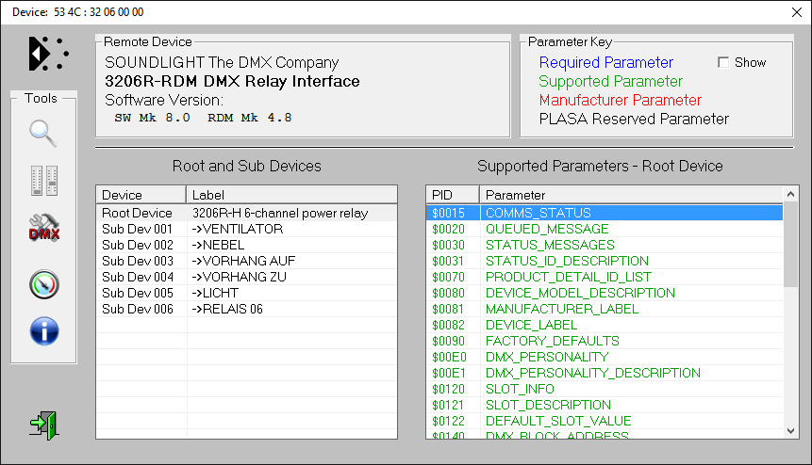Viewport: 812px width, 465px height.
Task: Open the DMX wrench settings tool
Action: (x=43, y=231)
